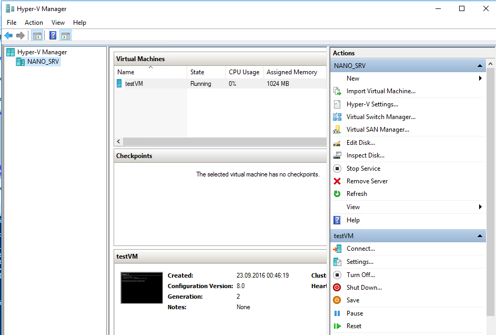Click the 0% CPU usage cell

coord(232,84)
